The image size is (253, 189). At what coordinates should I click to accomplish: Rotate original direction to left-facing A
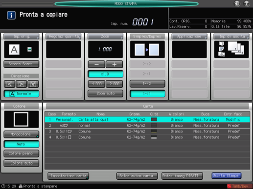[x=10, y=84]
